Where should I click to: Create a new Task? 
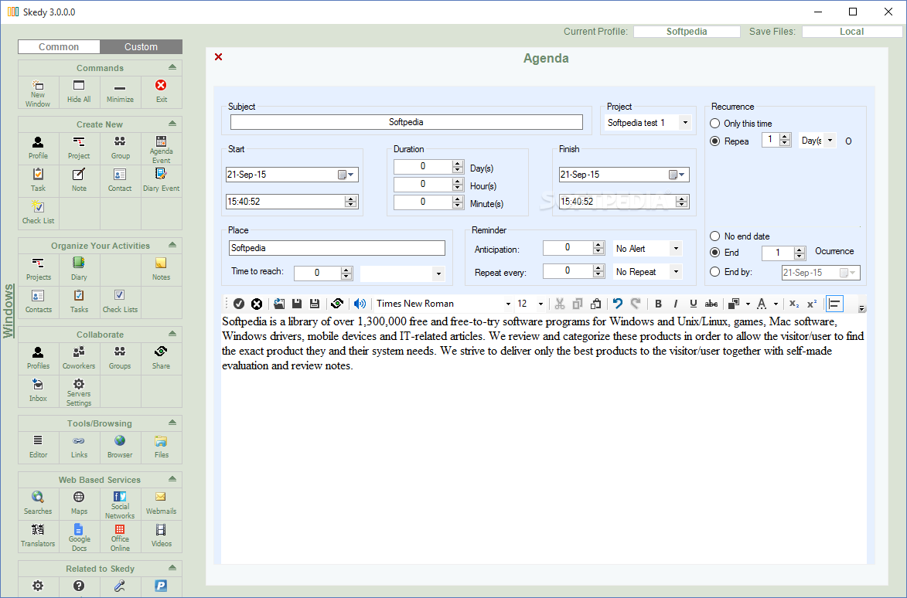(38, 180)
